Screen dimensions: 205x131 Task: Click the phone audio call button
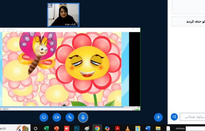[70, 117]
